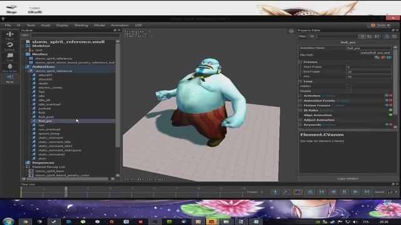Expand the Motion Frames section
401x225 pixels.
(300, 106)
